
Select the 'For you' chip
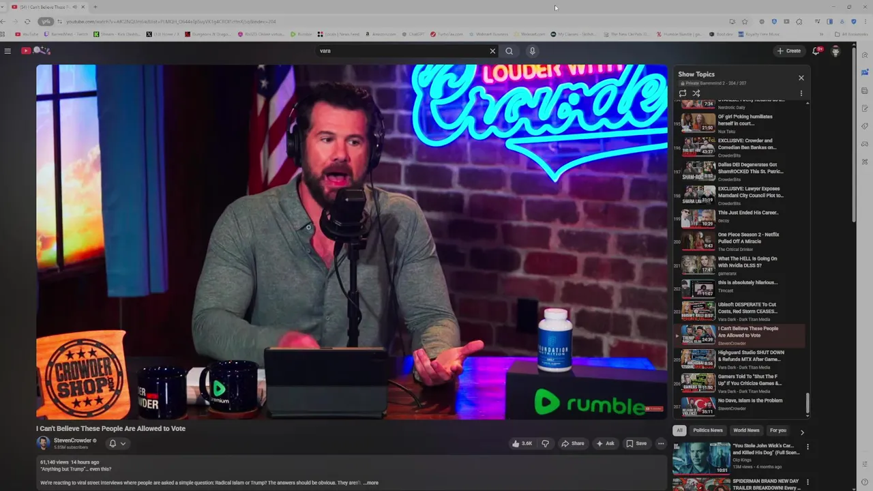[778, 430]
